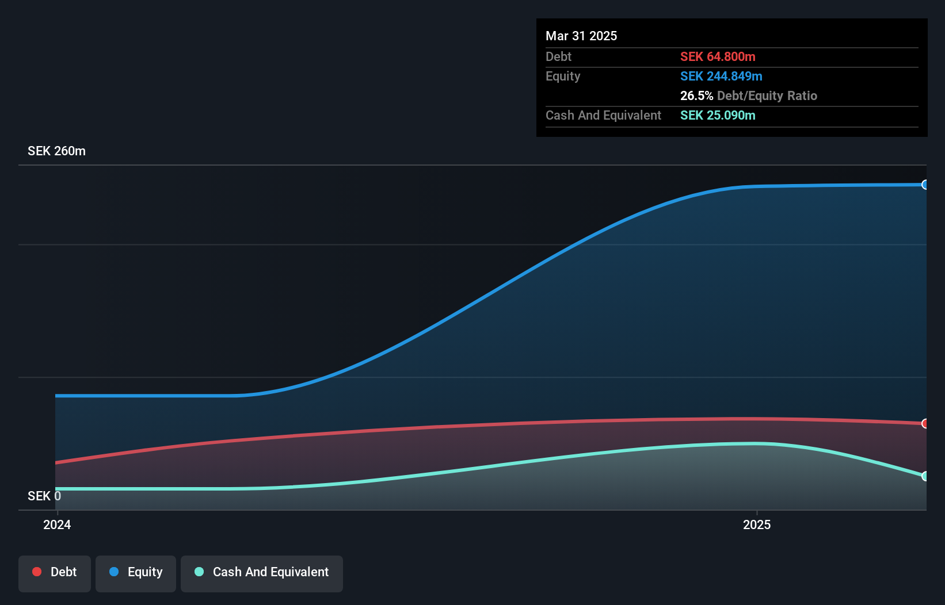Image resolution: width=945 pixels, height=605 pixels.
Task: Select the Debt endpoint marker at chart right
Action: point(925,424)
